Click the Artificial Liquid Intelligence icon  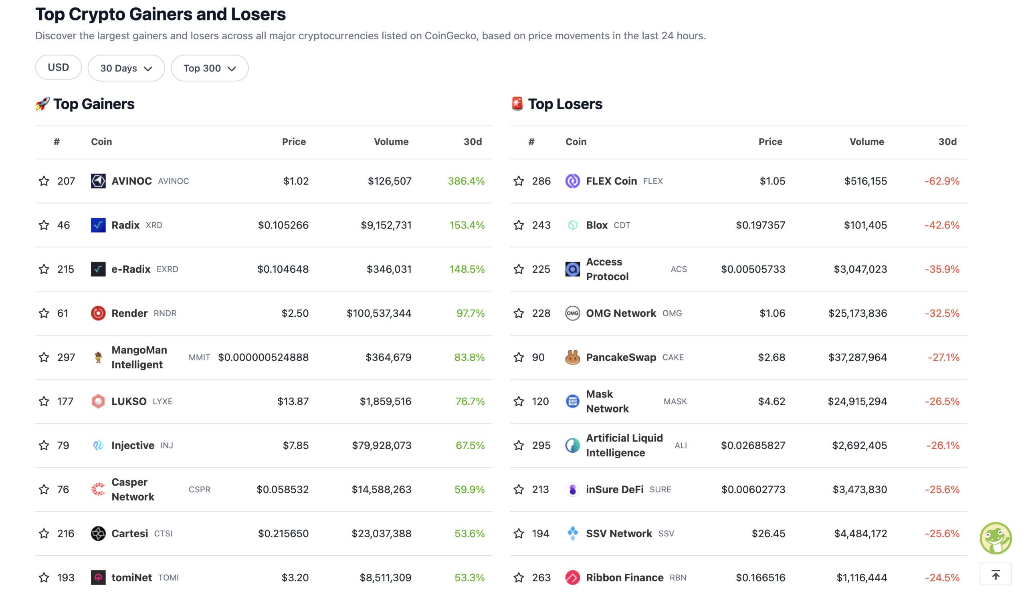(x=572, y=445)
